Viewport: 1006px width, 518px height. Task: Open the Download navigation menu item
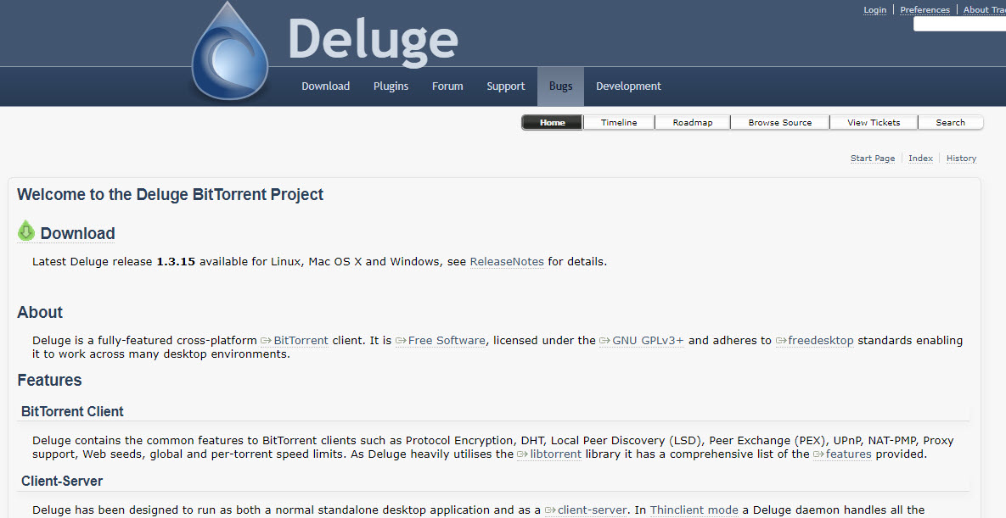coord(326,86)
